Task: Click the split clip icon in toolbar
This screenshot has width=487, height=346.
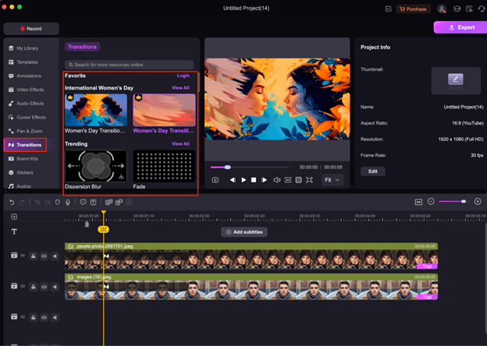Action: click(x=48, y=202)
